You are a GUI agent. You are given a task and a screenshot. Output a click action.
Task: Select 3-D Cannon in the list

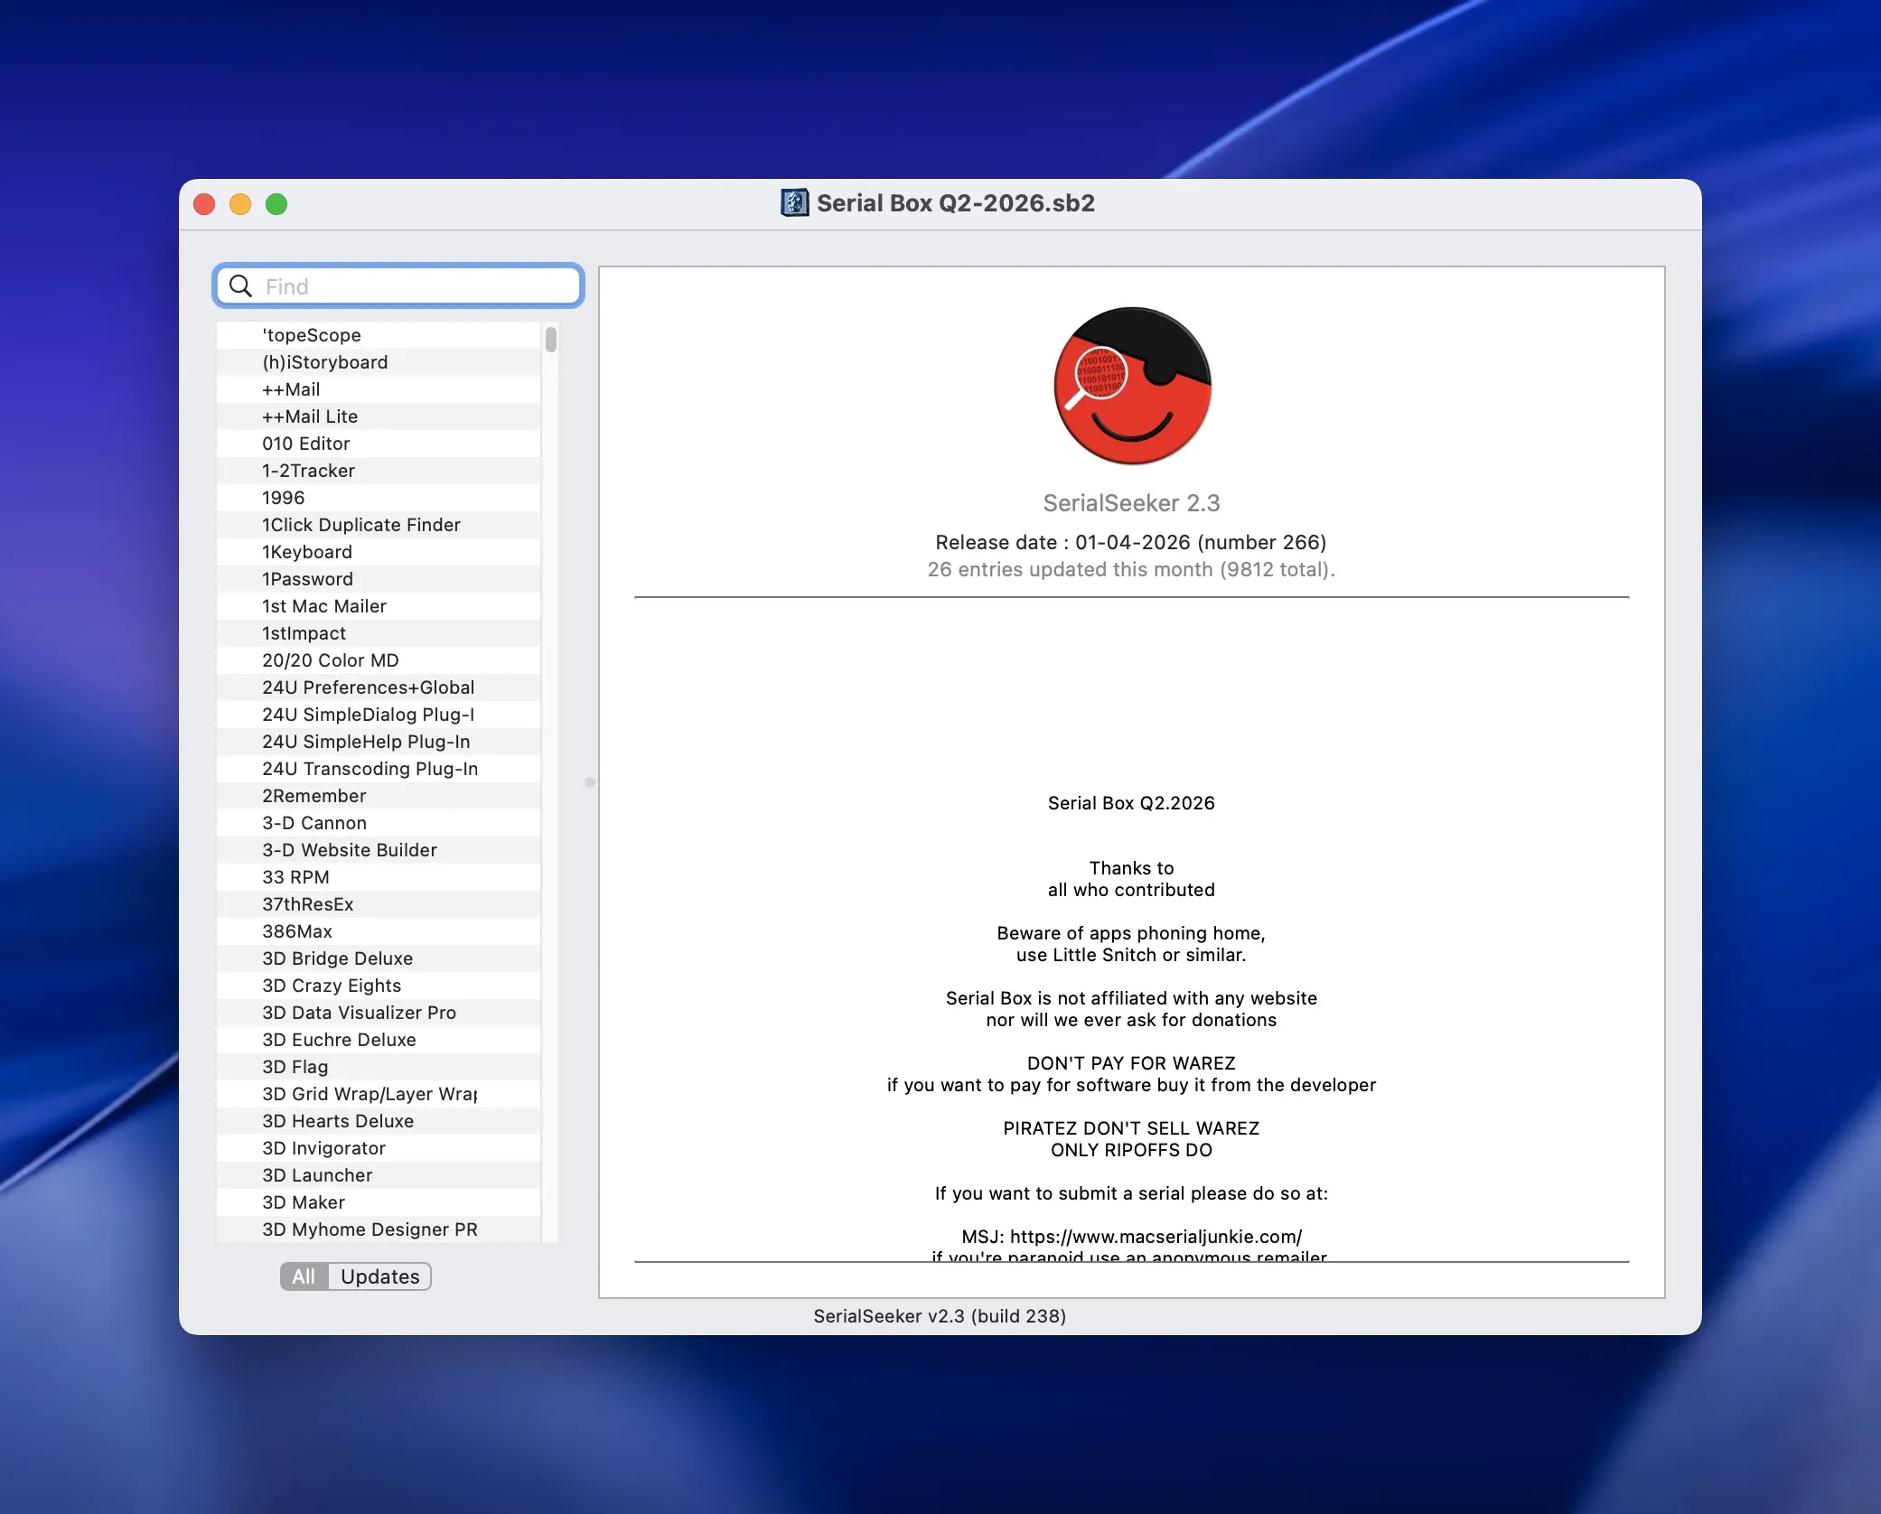pos(379,823)
